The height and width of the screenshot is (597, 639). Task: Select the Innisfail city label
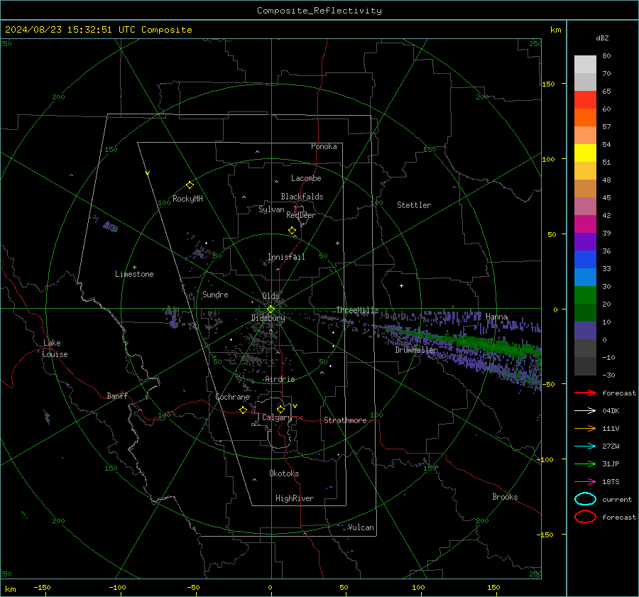286,257
